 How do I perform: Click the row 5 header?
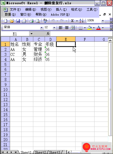5,64
